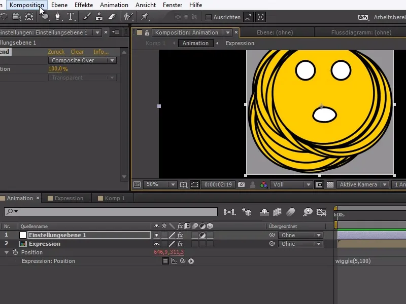Open the Graph Editor in the timeline
The width and height of the screenshot is (406, 304).
[x=321, y=212]
